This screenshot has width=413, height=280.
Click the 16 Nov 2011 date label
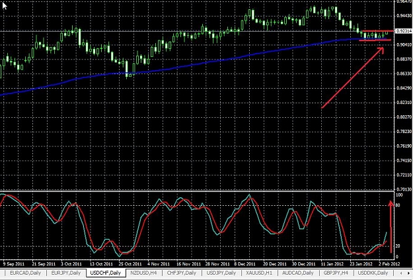click(188, 263)
